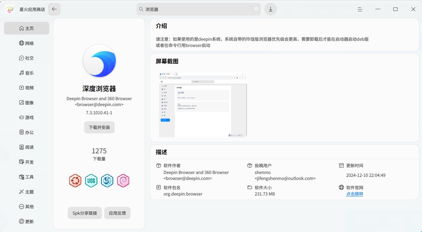Click the deepin compatibility badge
This screenshot has width=422, height=232.
click(x=107, y=181)
